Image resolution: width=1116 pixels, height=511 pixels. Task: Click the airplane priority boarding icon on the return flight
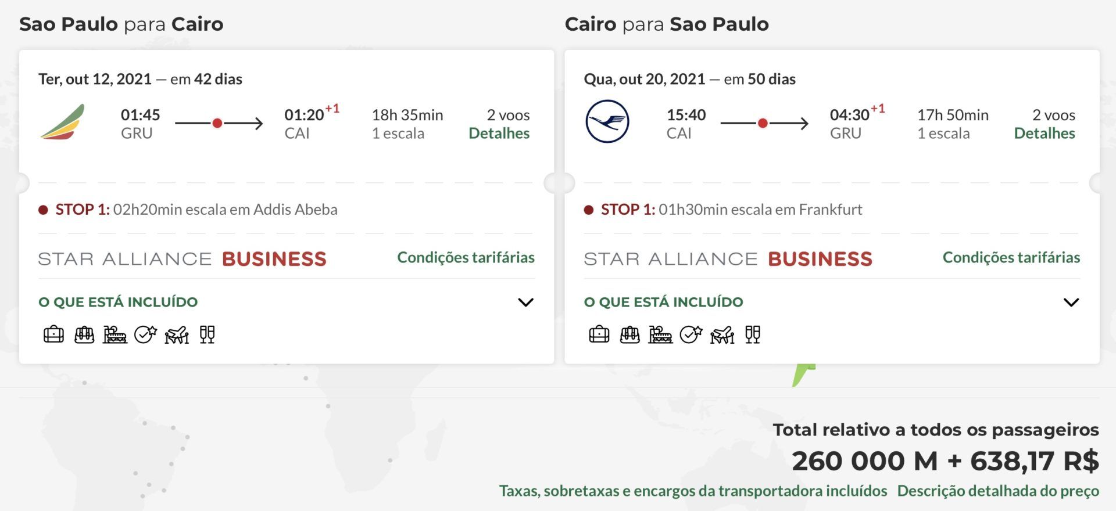coord(722,334)
